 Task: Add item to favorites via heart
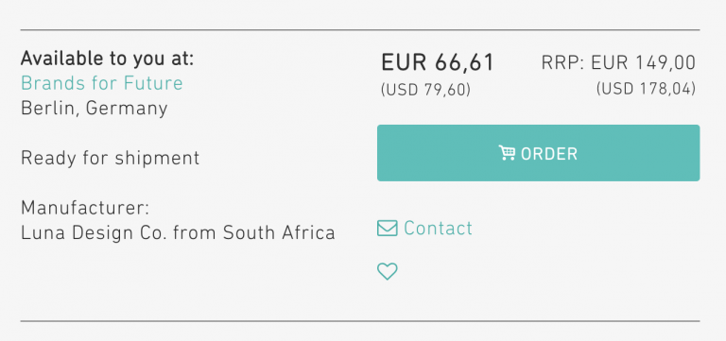click(x=387, y=272)
